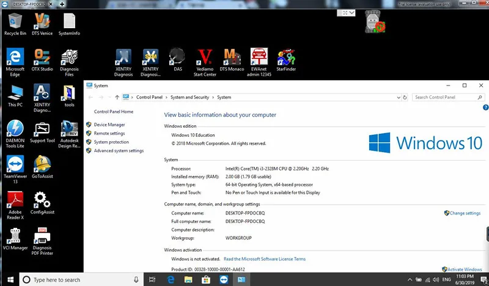Screen dimensions: 489x286
Task: Open Support Tool shortcut
Action: (x=42, y=132)
